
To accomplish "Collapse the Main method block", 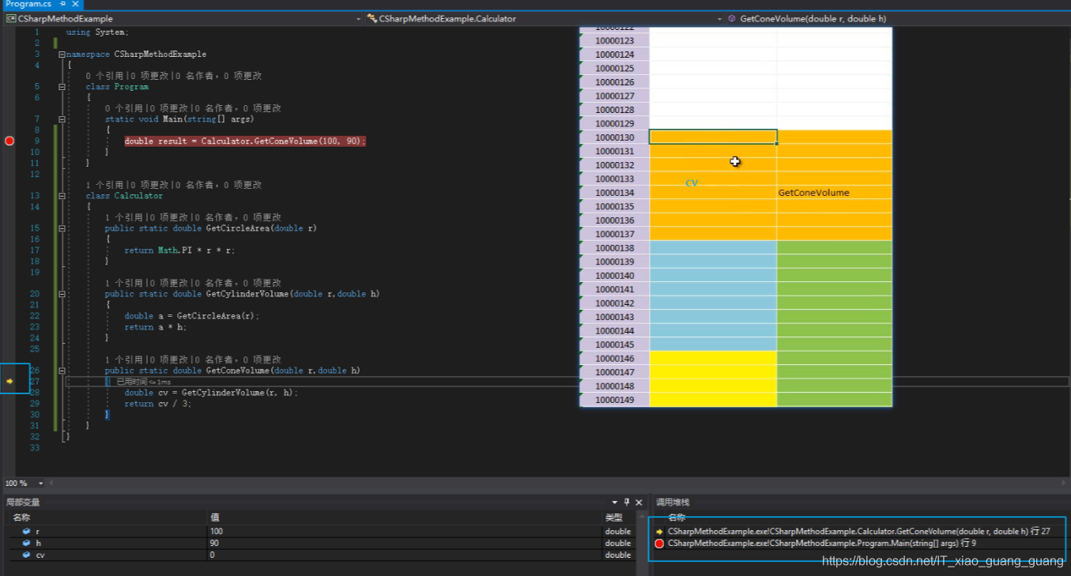I will pos(62,119).
